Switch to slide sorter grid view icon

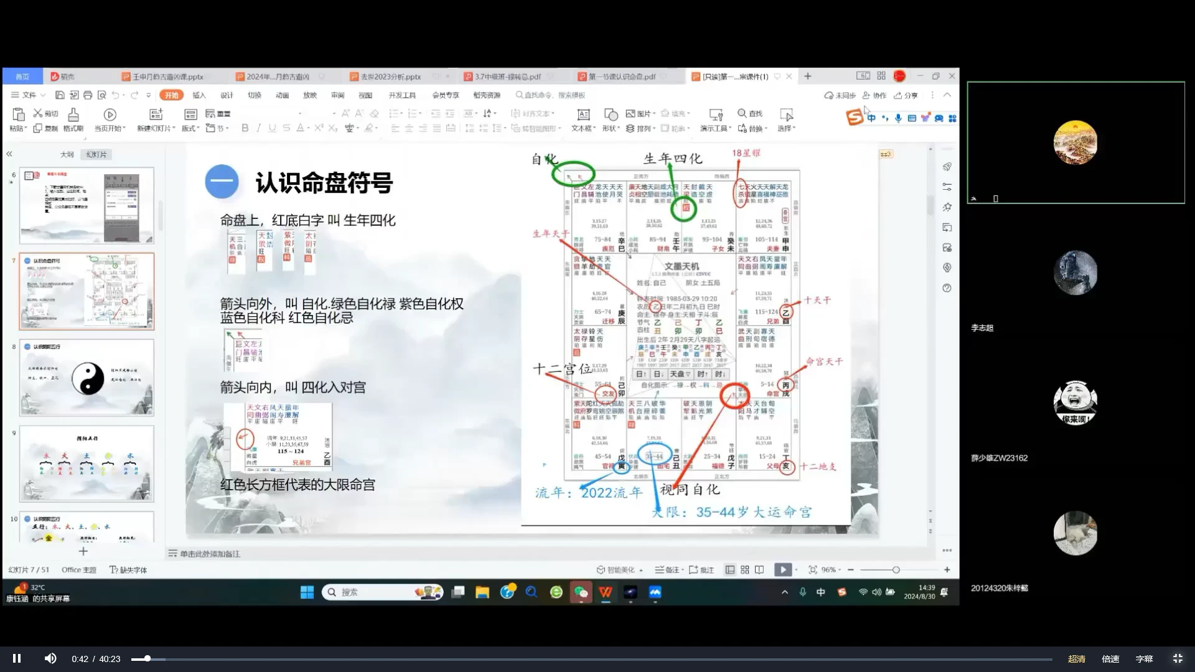[x=744, y=570]
